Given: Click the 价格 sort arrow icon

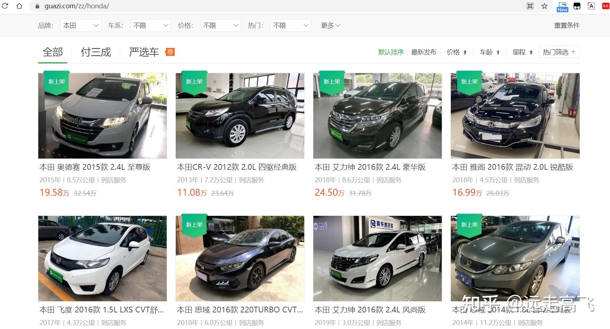Looking at the screenshot, I should click(465, 52).
